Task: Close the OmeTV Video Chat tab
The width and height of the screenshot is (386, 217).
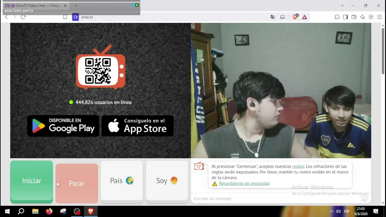Action: coord(65,6)
